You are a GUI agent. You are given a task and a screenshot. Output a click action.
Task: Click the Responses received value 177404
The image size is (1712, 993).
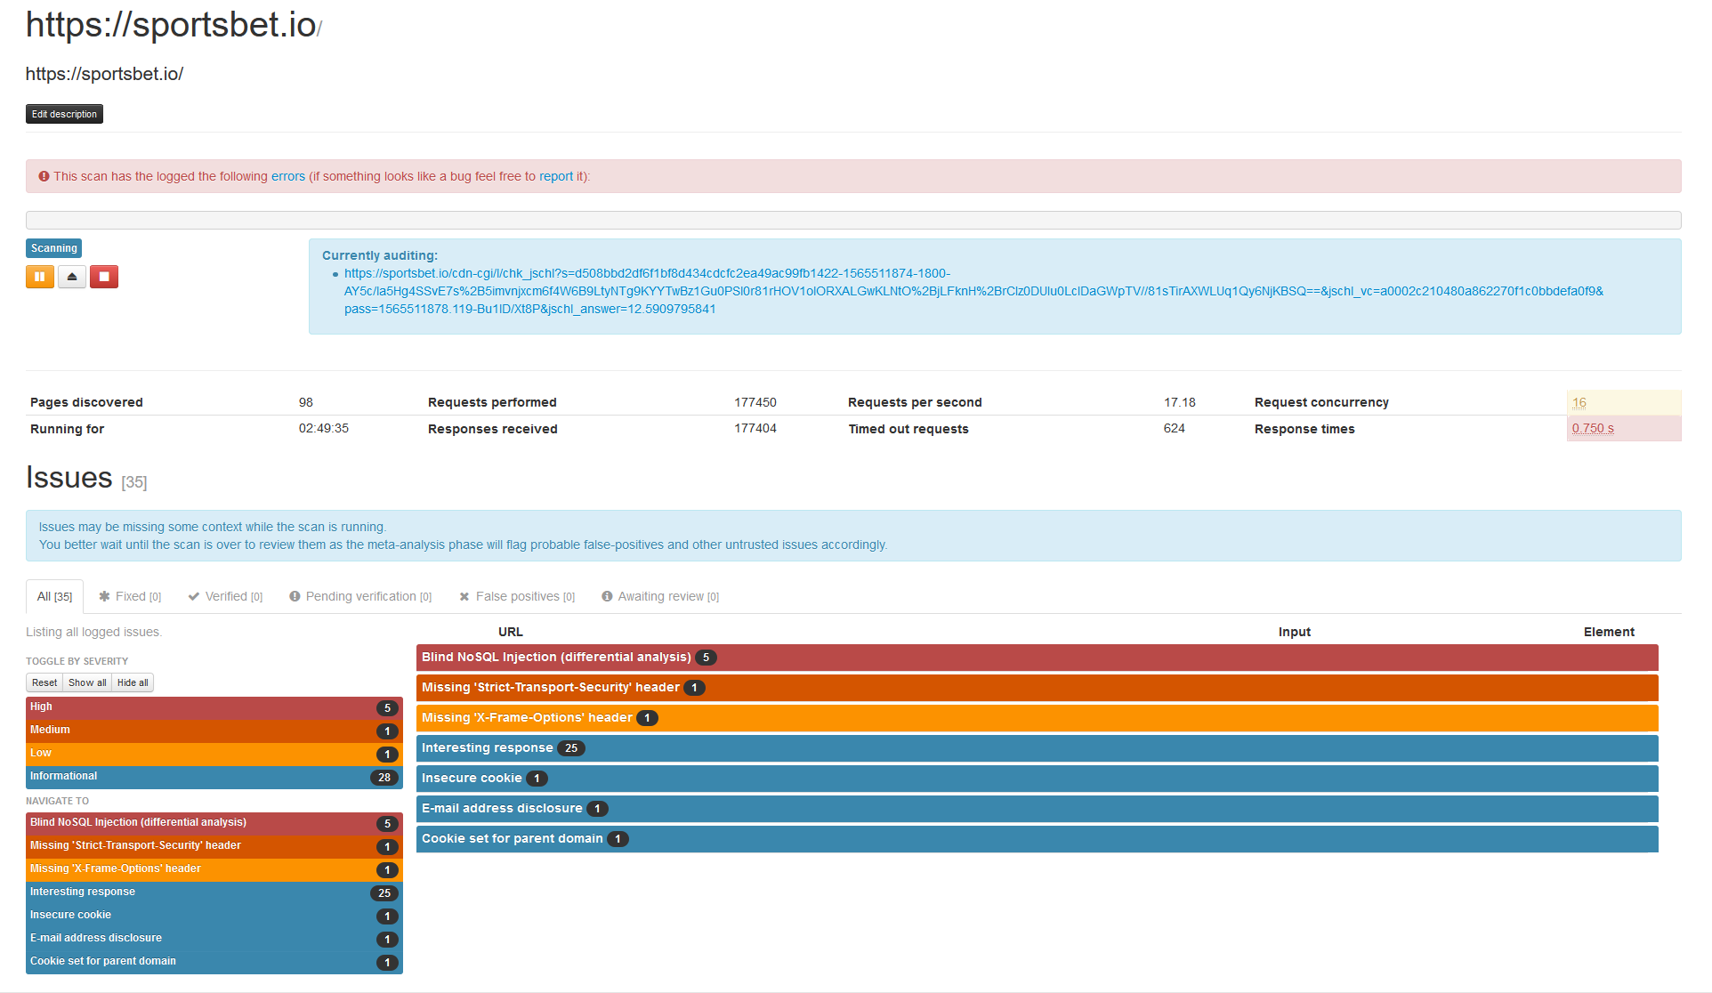tap(755, 428)
